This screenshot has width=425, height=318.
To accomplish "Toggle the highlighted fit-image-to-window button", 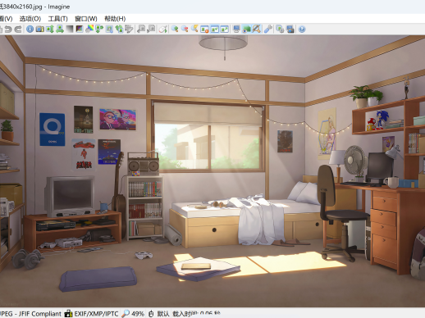I will [x=215, y=29].
